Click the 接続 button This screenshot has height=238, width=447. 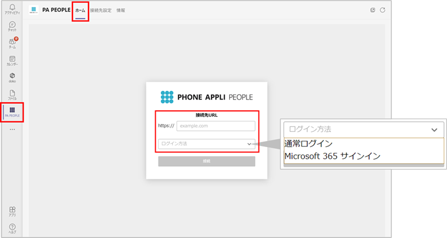pyautogui.click(x=207, y=161)
